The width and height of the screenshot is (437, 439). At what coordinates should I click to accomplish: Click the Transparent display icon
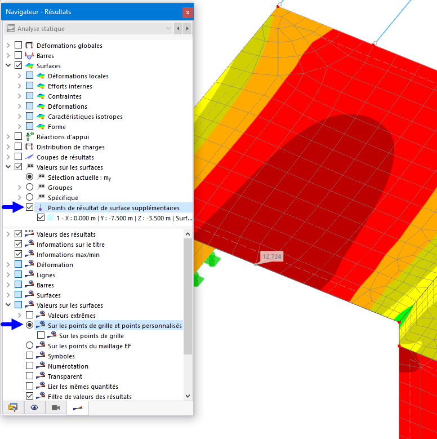tap(41, 376)
